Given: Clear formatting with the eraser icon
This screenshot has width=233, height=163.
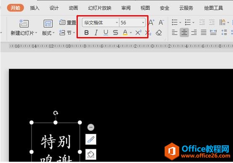Looking at the screenshot, I should pyautogui.click(x=159, y=32).
